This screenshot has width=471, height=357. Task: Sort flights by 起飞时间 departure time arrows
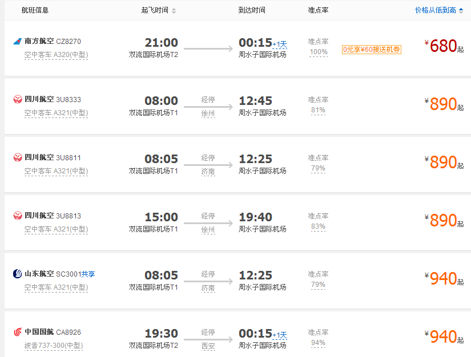point(174,11)
